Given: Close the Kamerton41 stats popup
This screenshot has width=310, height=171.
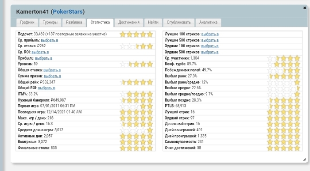Looking at the screenshot, I should (305, 8).
